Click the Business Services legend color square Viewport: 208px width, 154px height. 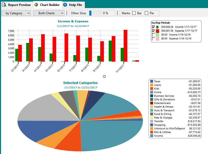pyautogui.click(x=152, y=96)
